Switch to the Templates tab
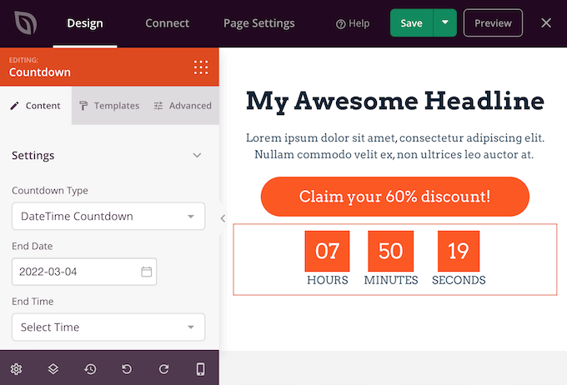 click(x=109, y=106)
